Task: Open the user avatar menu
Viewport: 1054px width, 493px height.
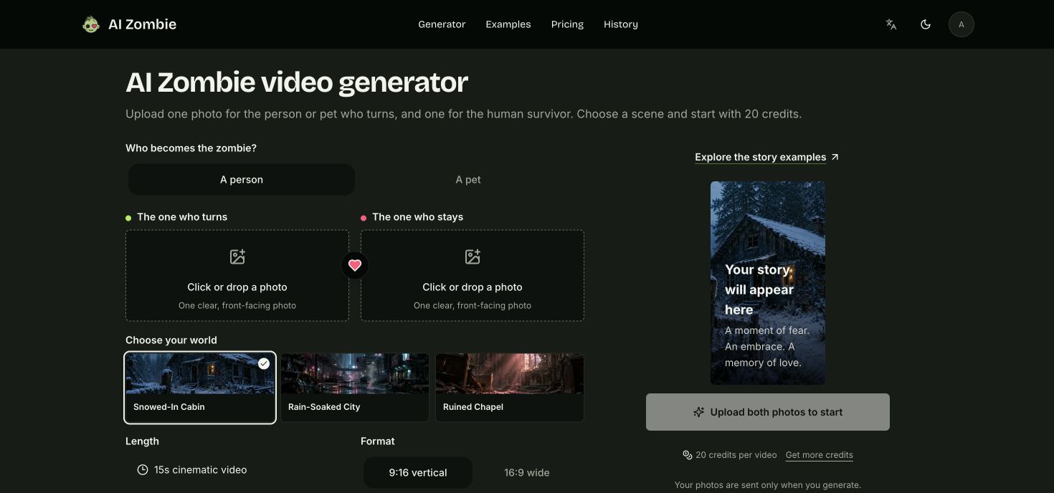Action: [962, 24]
